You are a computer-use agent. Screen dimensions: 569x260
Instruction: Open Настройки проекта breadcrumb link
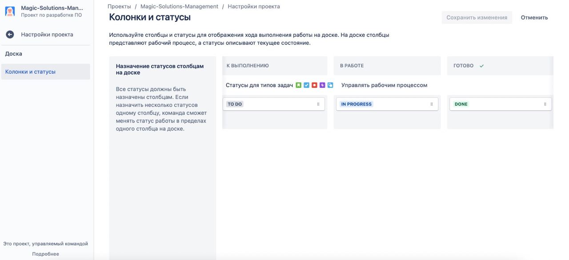click(x=254, y=6)
